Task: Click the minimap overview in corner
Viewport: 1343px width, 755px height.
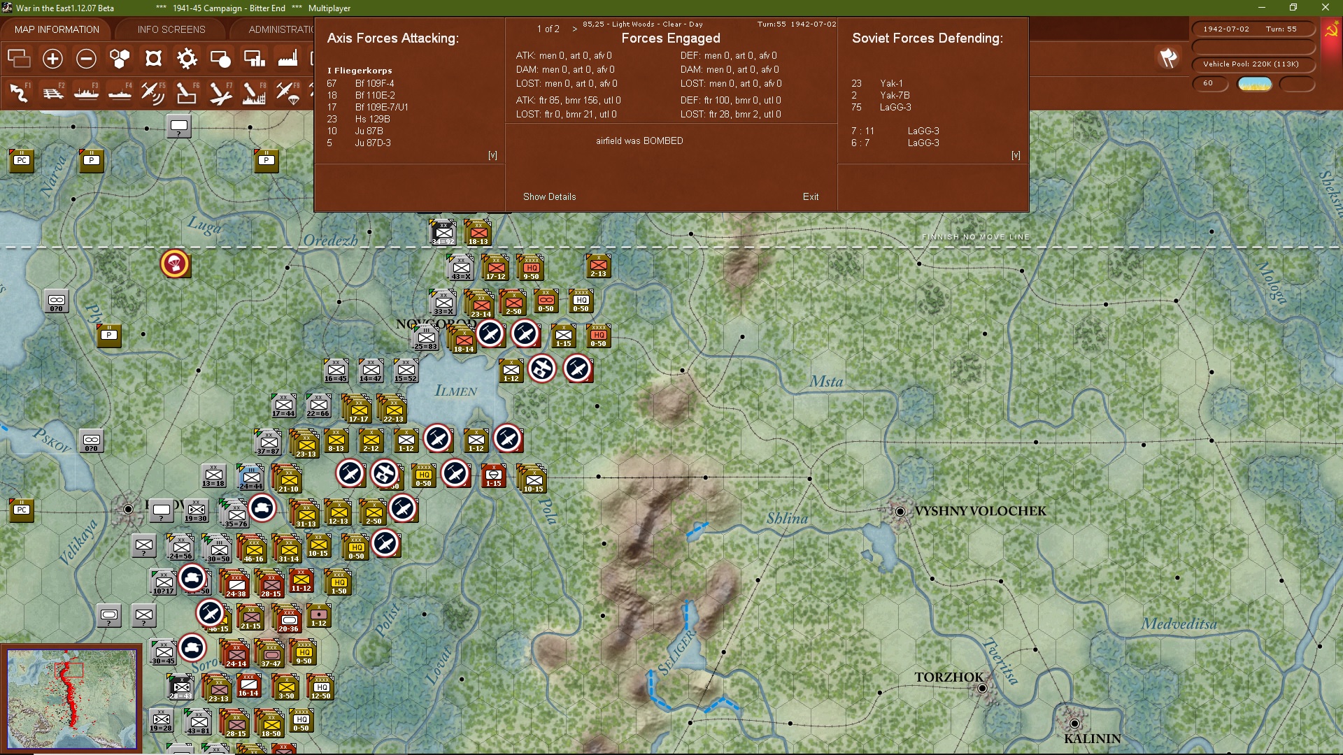Action: click(x=72, y=699)
